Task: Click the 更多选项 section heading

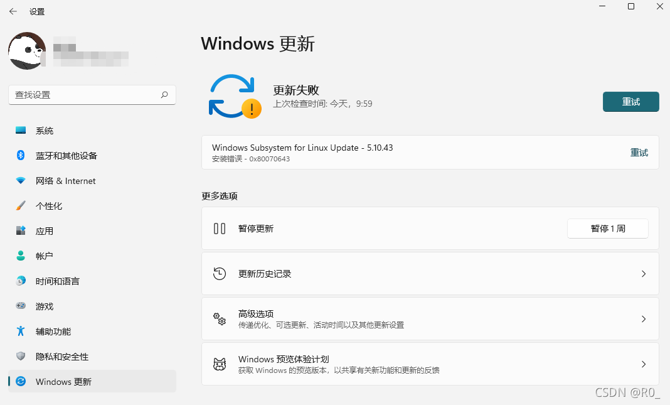Action: [220, 196]
